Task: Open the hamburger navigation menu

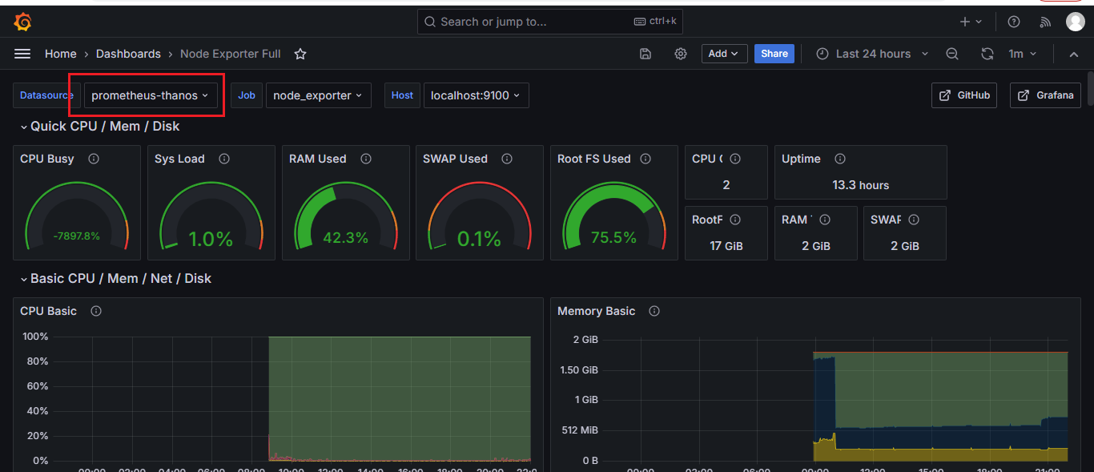Action: pos(22,54)
